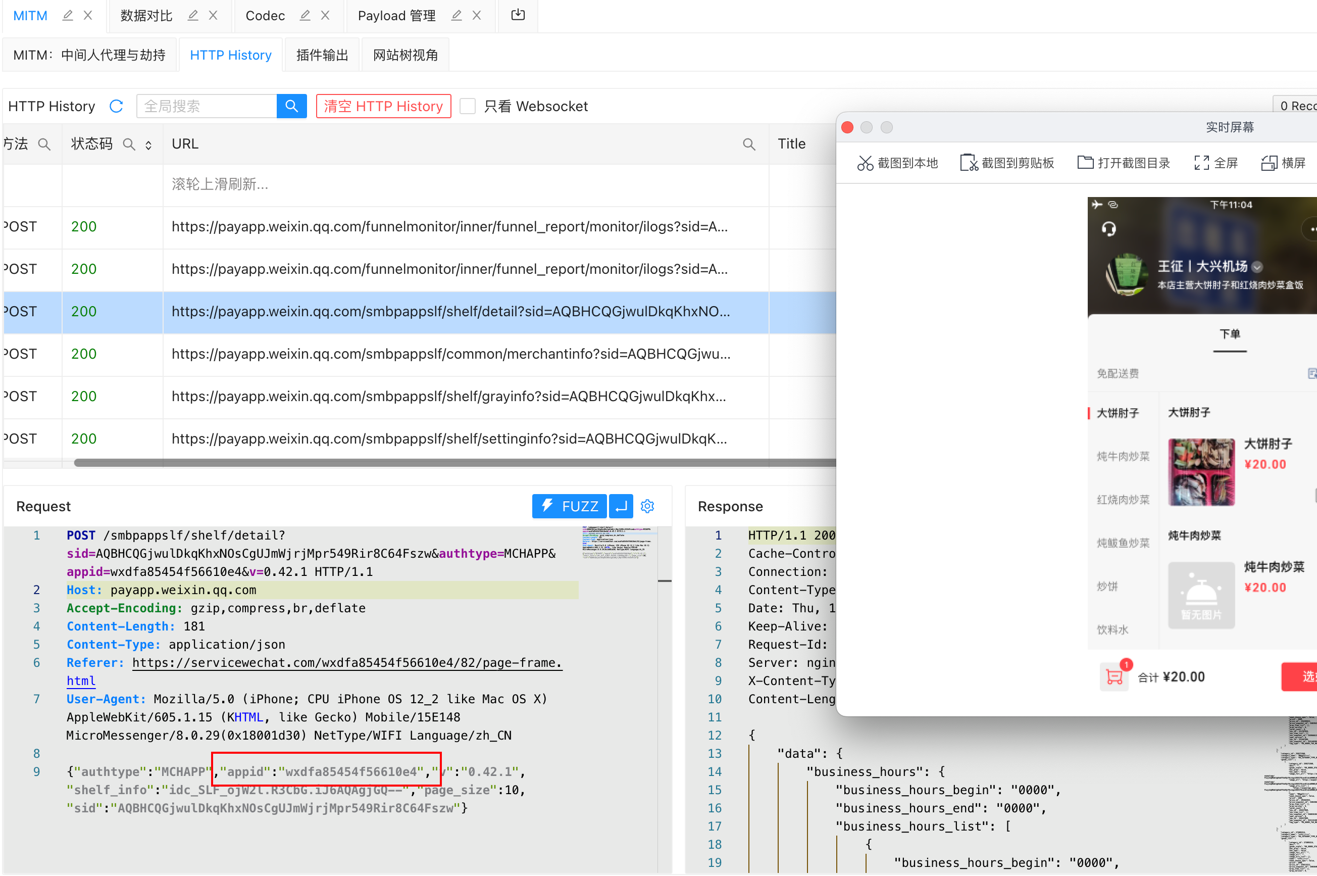Open the servicewechat.com Referer link
The height and width of the screenshot is (876, 1317).
pos(347,663)
